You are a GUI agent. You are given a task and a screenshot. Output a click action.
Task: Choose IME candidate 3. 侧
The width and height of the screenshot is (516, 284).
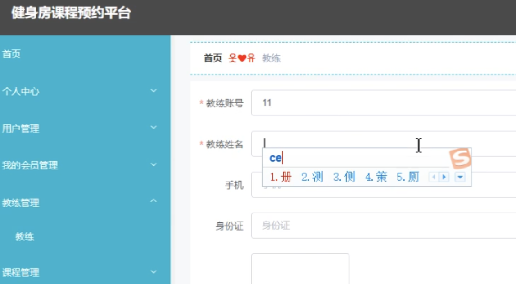tap(344, 177)
